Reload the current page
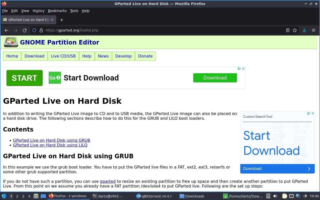Screen dimensions: 320x200 [24, 30]
